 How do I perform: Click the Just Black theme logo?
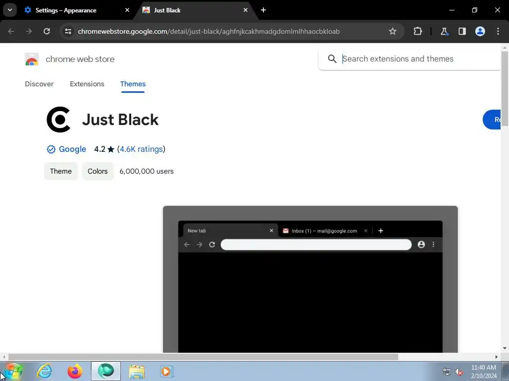coord(59,120)
